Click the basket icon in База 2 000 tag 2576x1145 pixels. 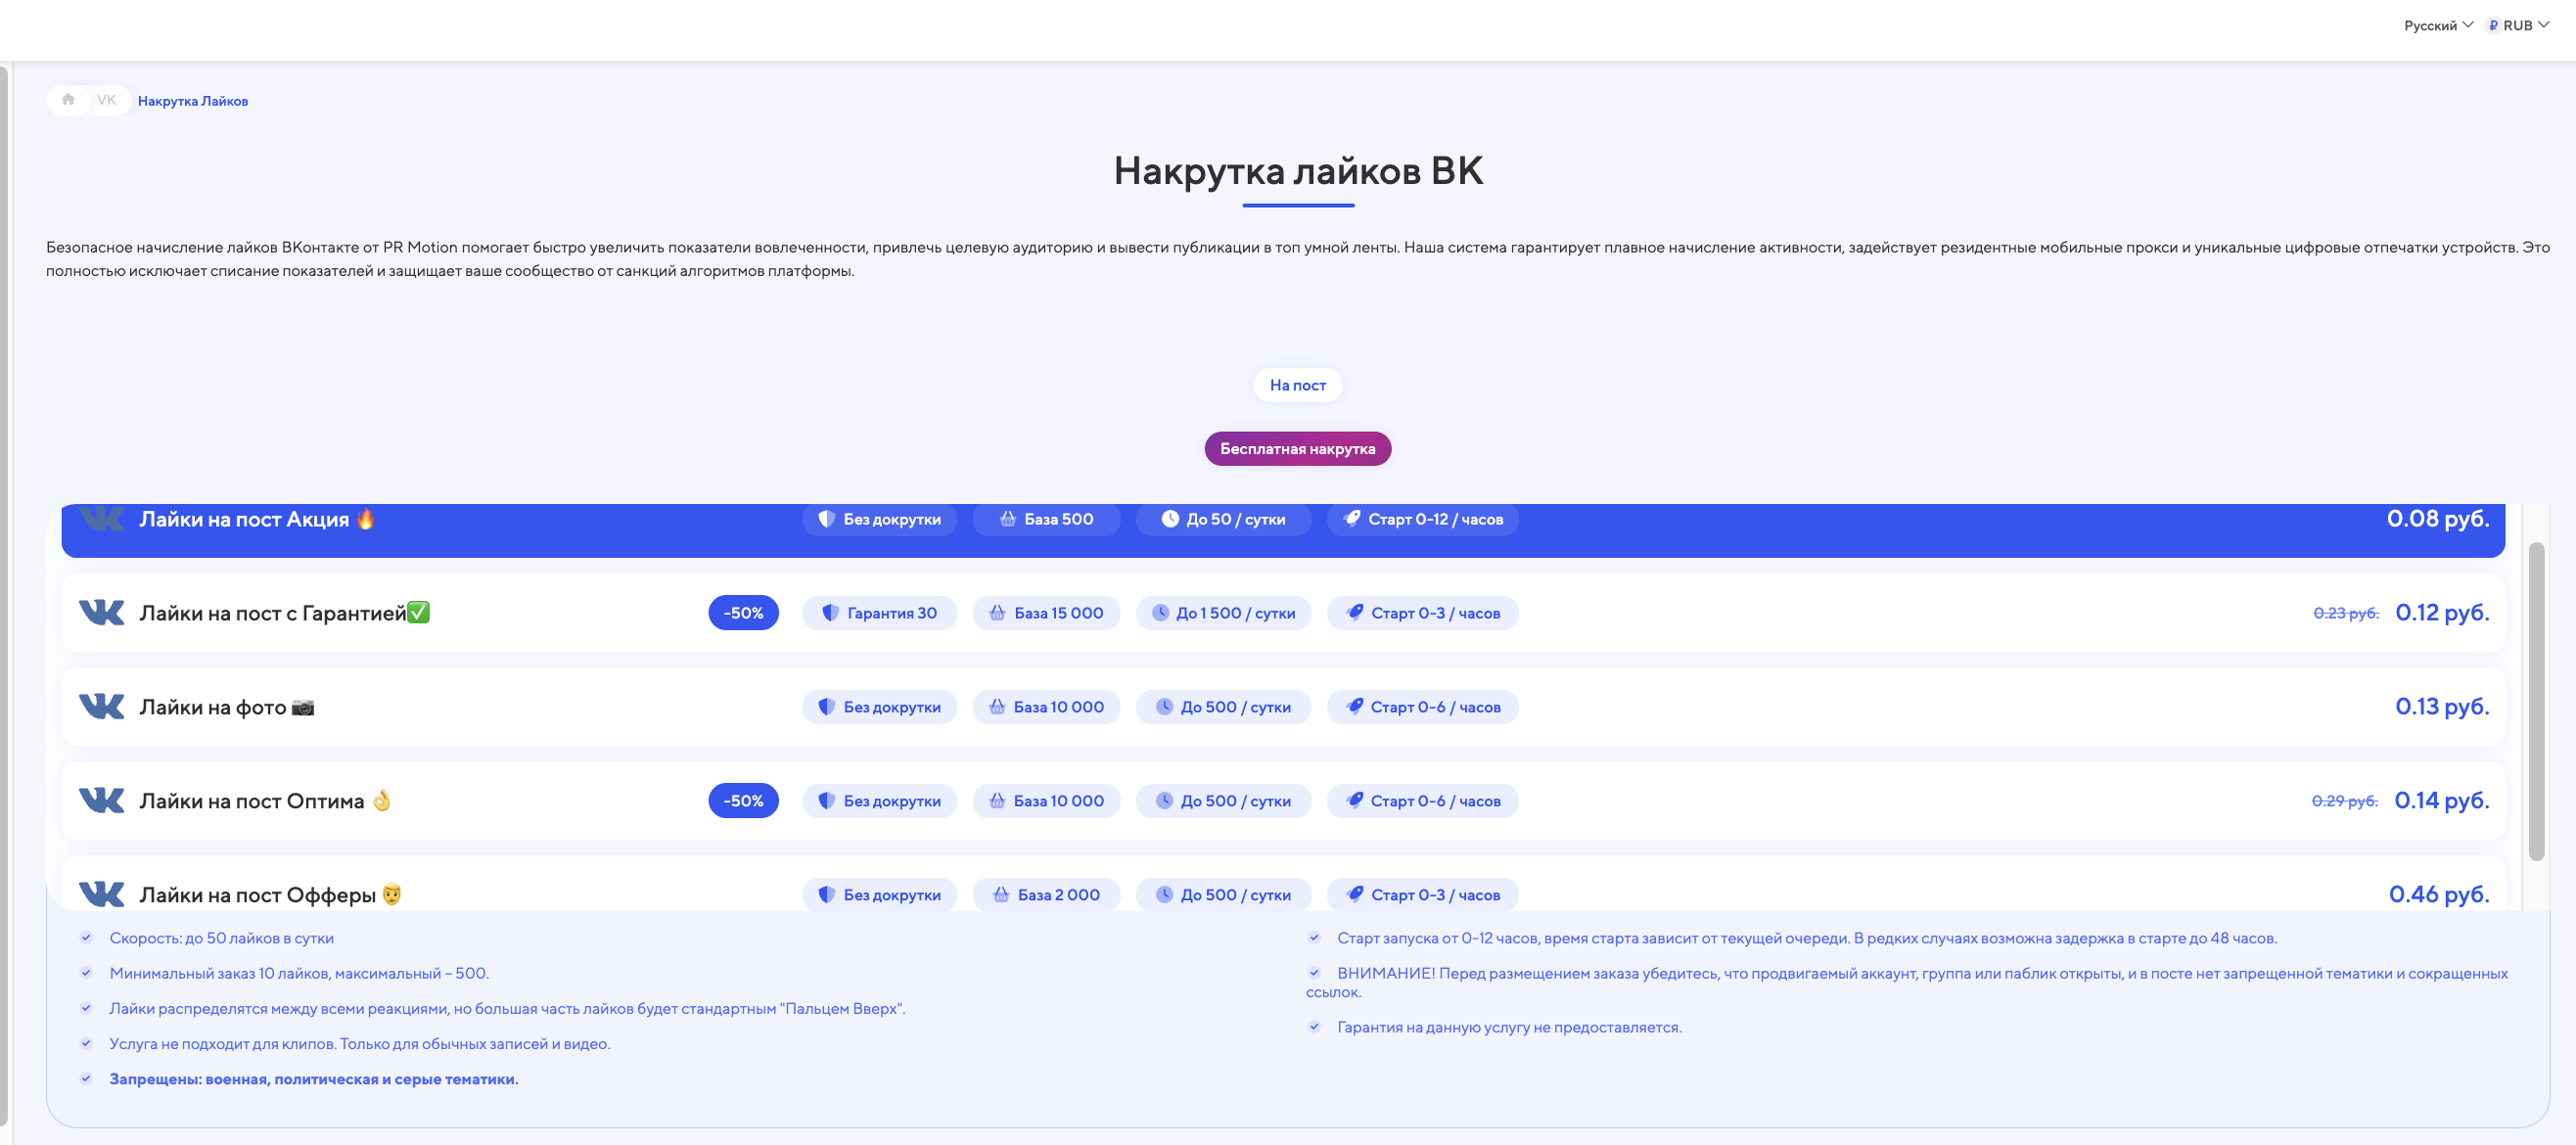click(x=1001, y=894)
